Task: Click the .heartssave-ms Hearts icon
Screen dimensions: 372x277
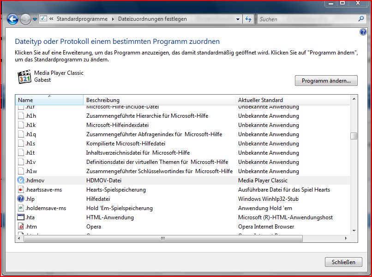Action: [21, 189]
